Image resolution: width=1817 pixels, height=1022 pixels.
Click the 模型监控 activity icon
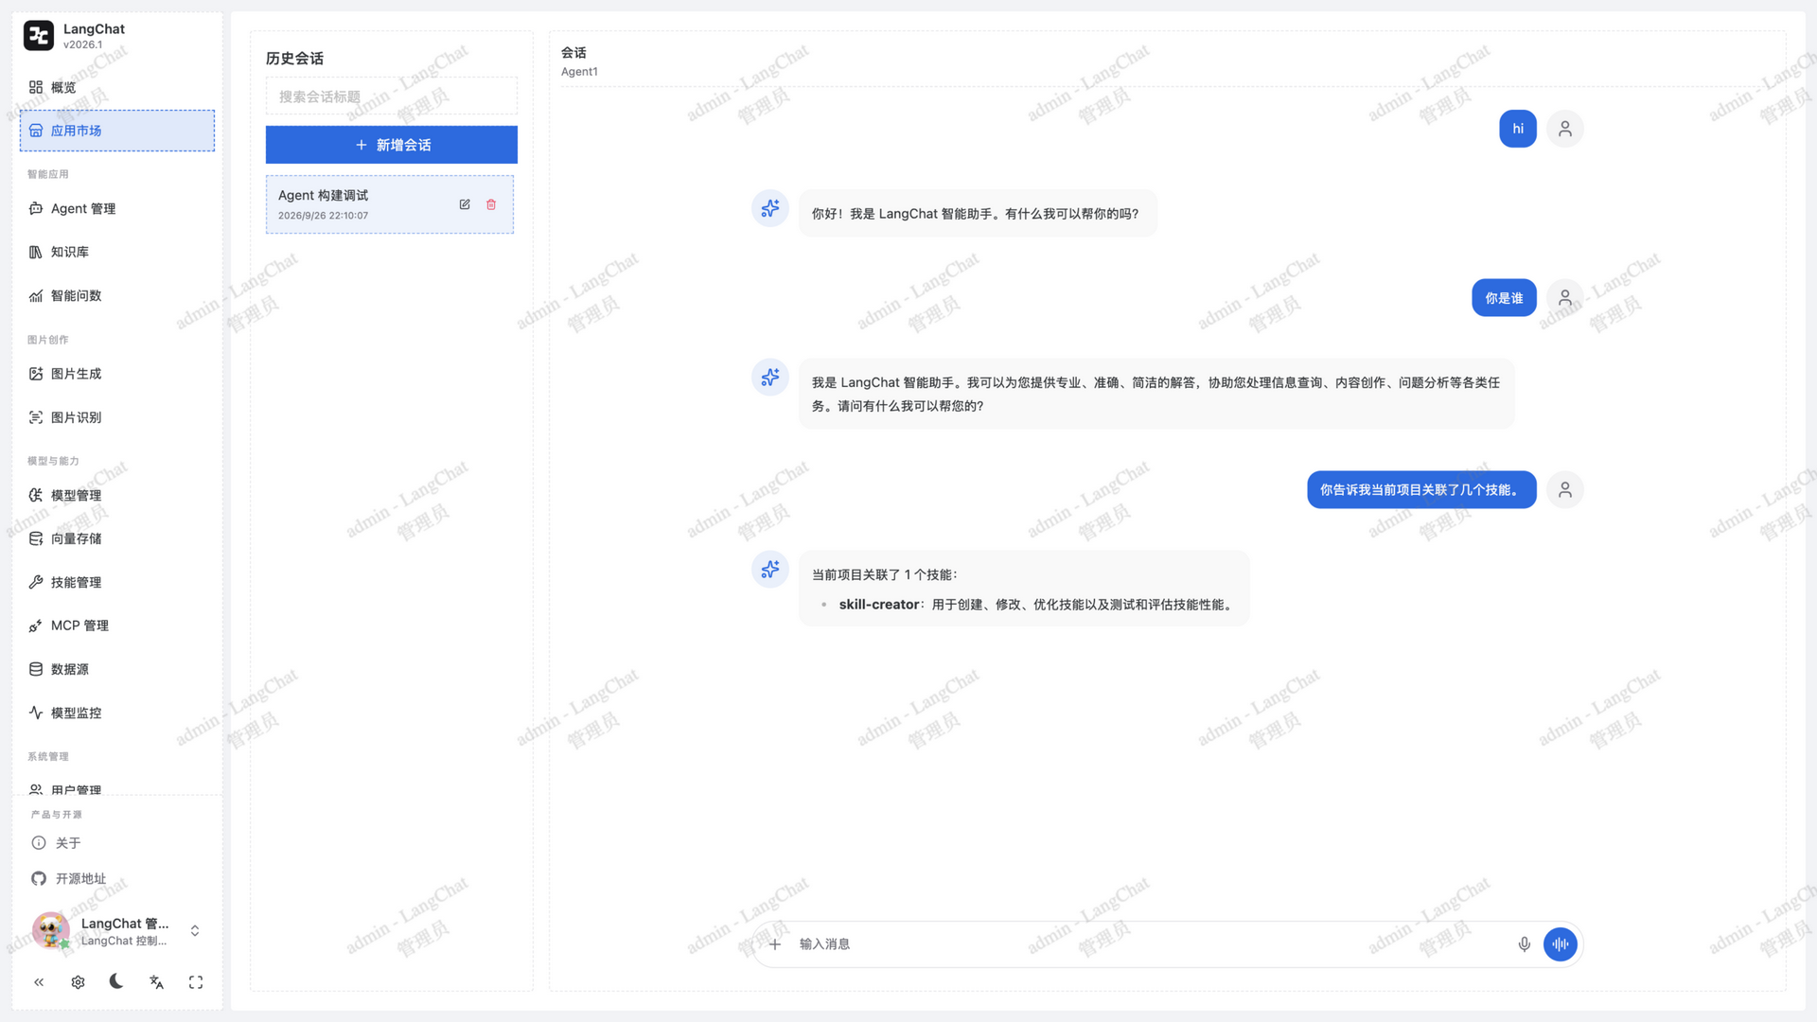(x=36, y=713)
